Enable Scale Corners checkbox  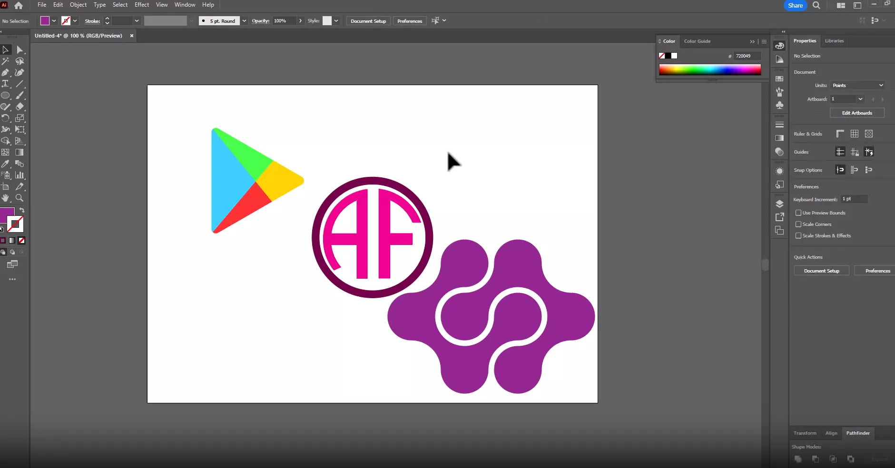tap(798, 224)
